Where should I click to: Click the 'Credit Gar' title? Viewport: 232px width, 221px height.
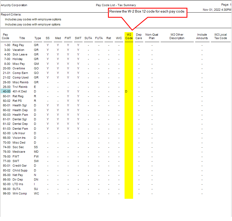point(20,166)
